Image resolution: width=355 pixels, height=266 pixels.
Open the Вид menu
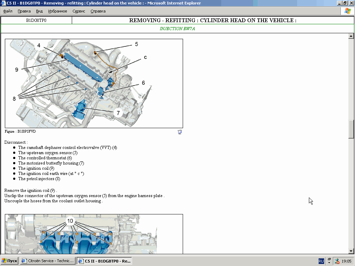point(39,11)
